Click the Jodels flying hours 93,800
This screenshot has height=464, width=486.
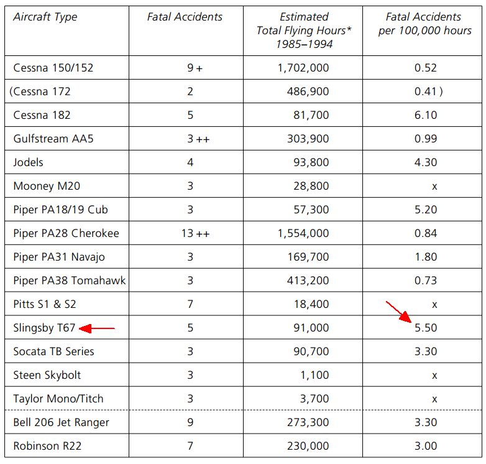pos(311,162)
